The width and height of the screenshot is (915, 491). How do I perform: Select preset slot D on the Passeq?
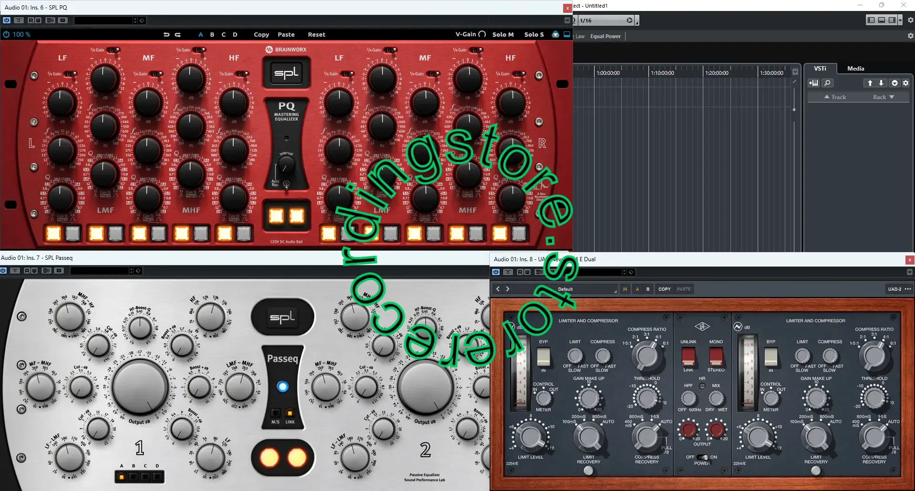pyautogui.click(x=157, y=477)
